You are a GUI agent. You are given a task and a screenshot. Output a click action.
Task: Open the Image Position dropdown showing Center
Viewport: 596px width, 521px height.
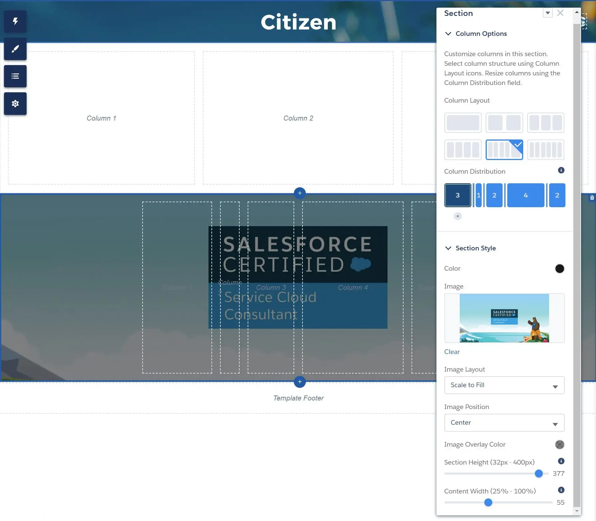504,423
